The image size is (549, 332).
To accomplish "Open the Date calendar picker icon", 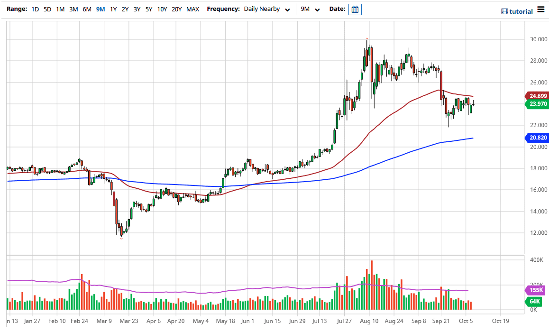I will pyautogui.click(x=355, y=9).
